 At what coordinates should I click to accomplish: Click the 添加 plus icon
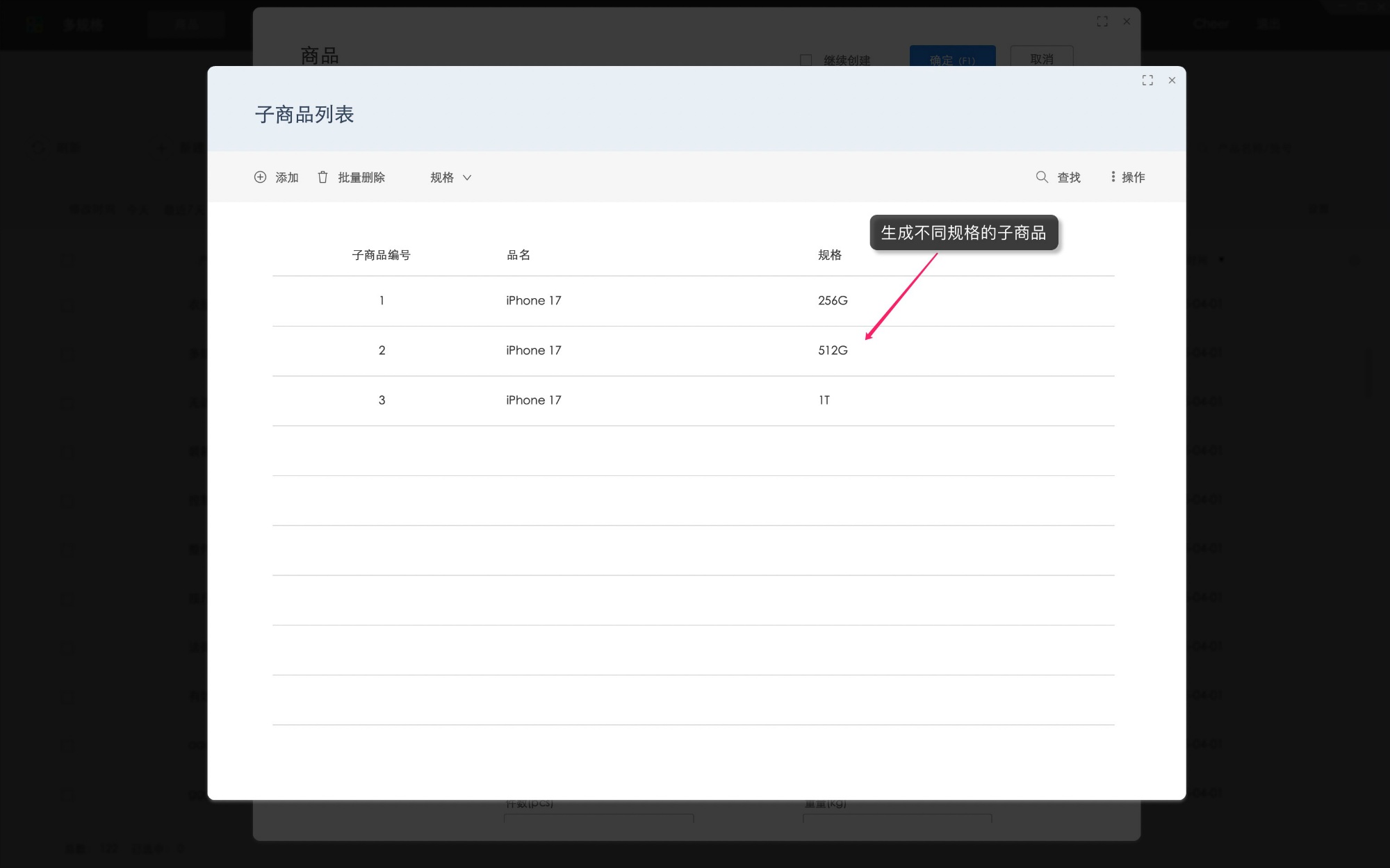point(260,177)
